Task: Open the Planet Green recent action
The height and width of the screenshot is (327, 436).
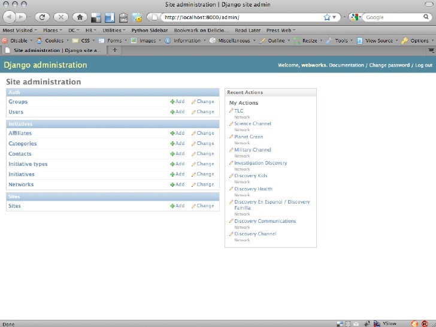Action: [x=249, y=137]
